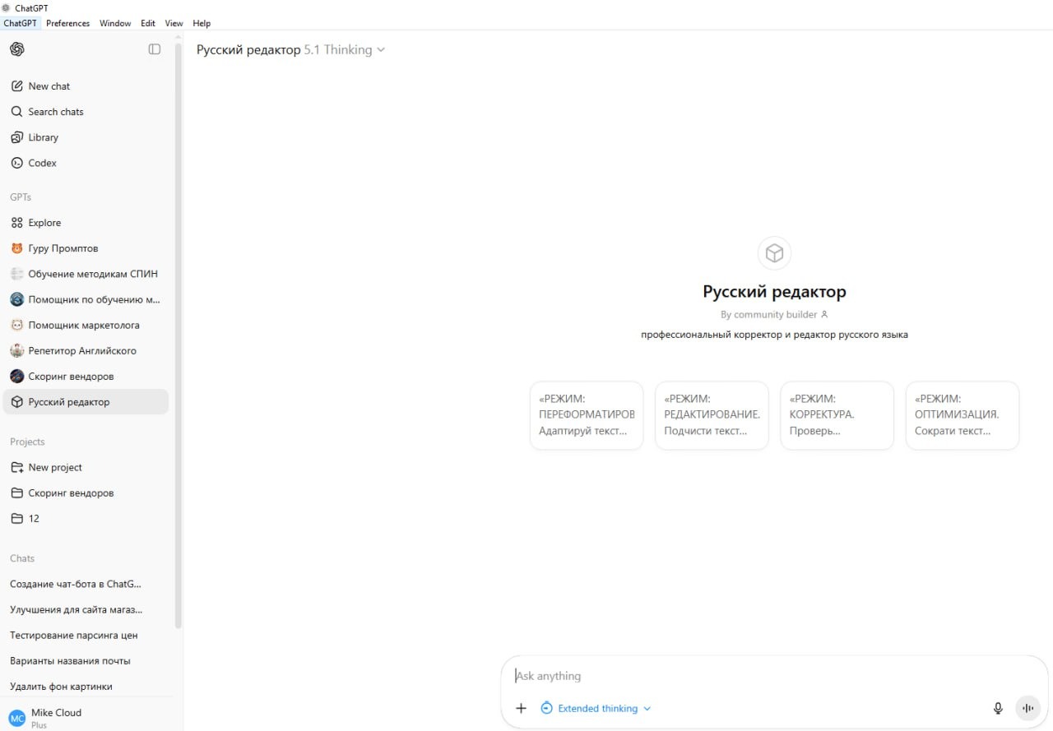Collapse the sidebar with the panel toggle
Viewport: 1053px width, 731px height.
pyautogui.click(x=155, y=49)
